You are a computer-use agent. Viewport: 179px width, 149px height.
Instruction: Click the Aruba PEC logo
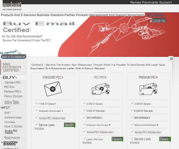click(x=12, y=6)
